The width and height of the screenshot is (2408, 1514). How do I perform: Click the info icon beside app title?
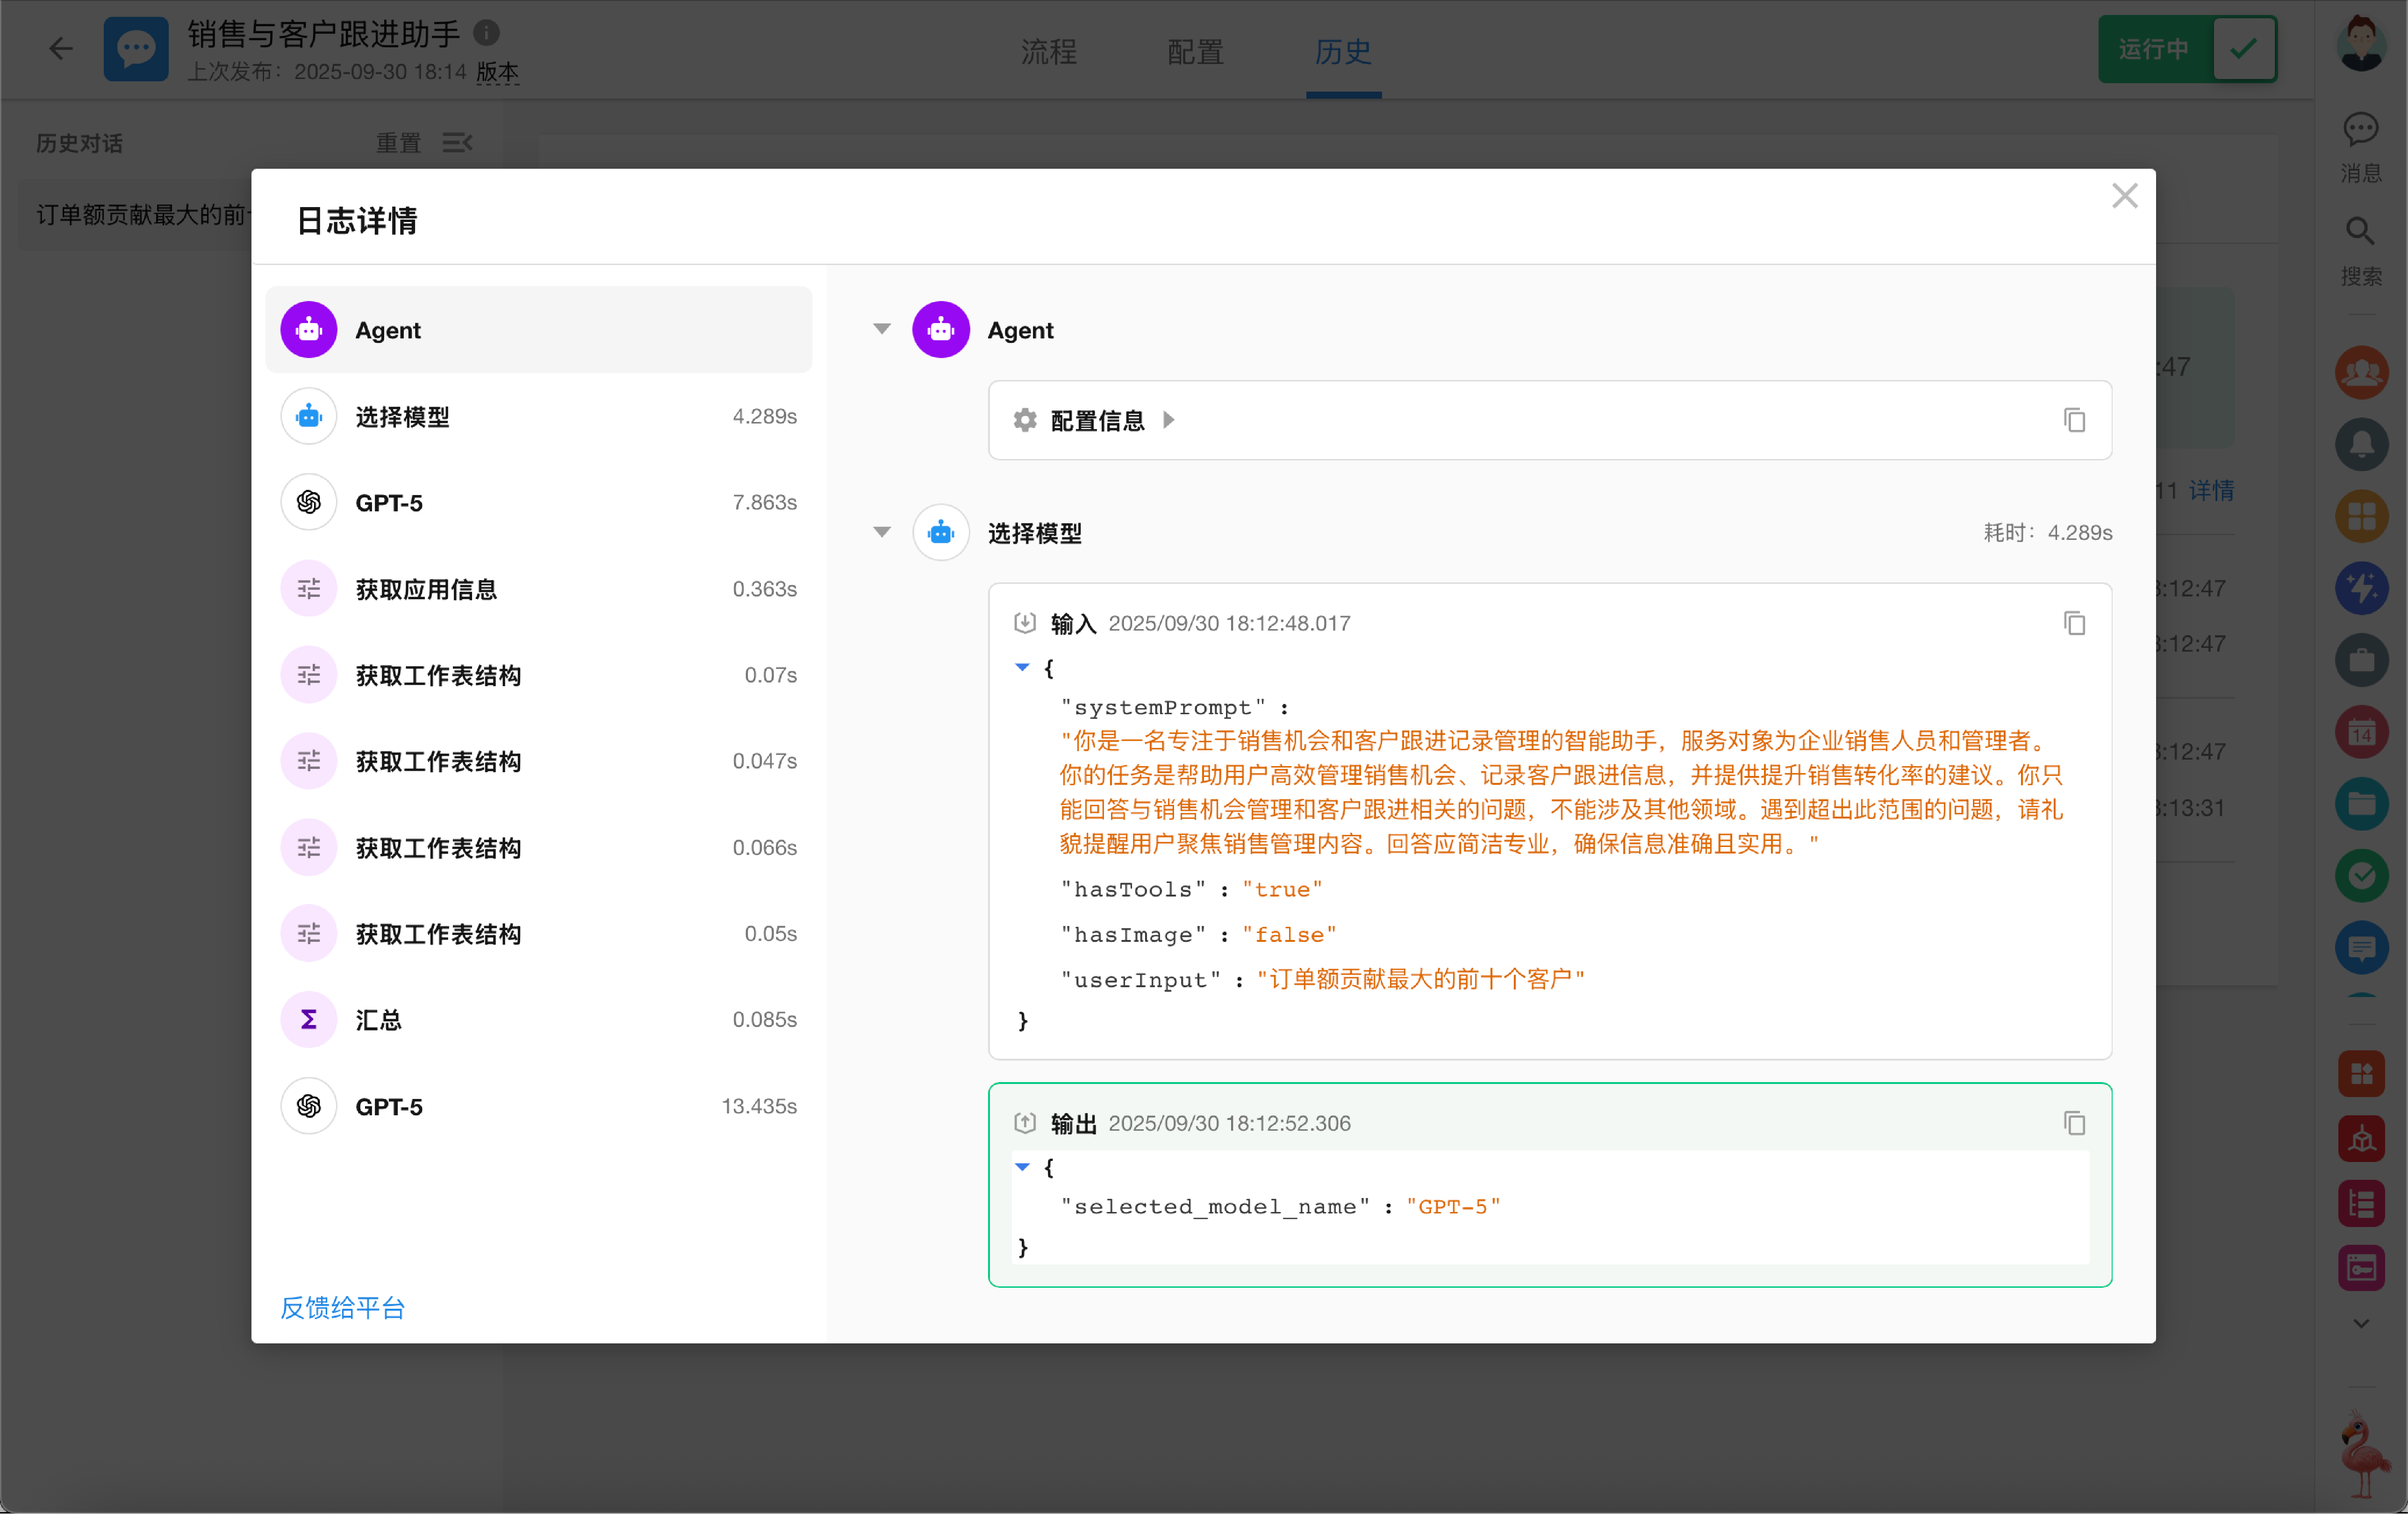486,33
